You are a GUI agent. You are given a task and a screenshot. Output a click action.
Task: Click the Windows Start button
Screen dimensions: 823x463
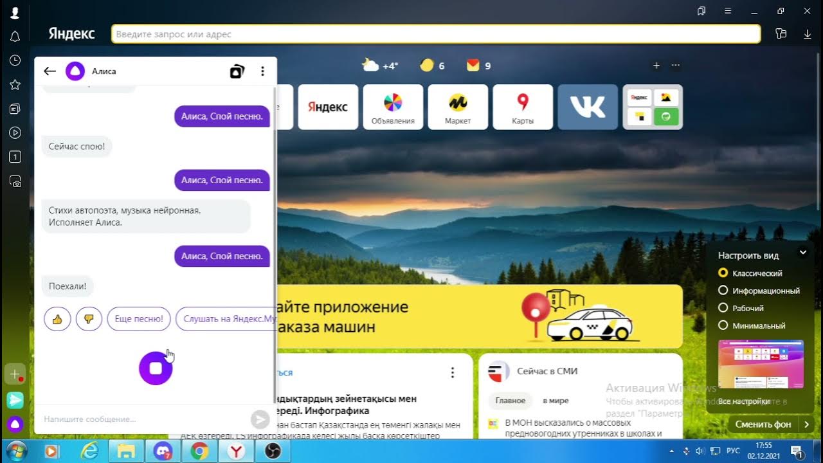coord(15,451)
